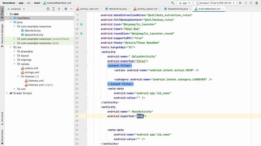Click the Apply Code Changes icon

pyautogui.click(x=251, y=3)
